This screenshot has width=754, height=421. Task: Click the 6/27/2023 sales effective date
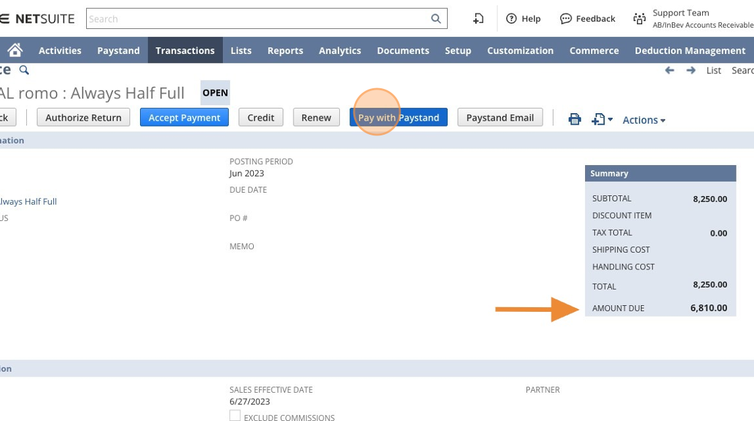(x=250, y=401)
